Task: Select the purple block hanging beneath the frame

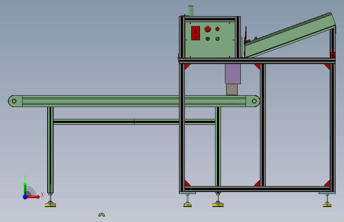Action: pyautogui.click(x=233, y=74)
